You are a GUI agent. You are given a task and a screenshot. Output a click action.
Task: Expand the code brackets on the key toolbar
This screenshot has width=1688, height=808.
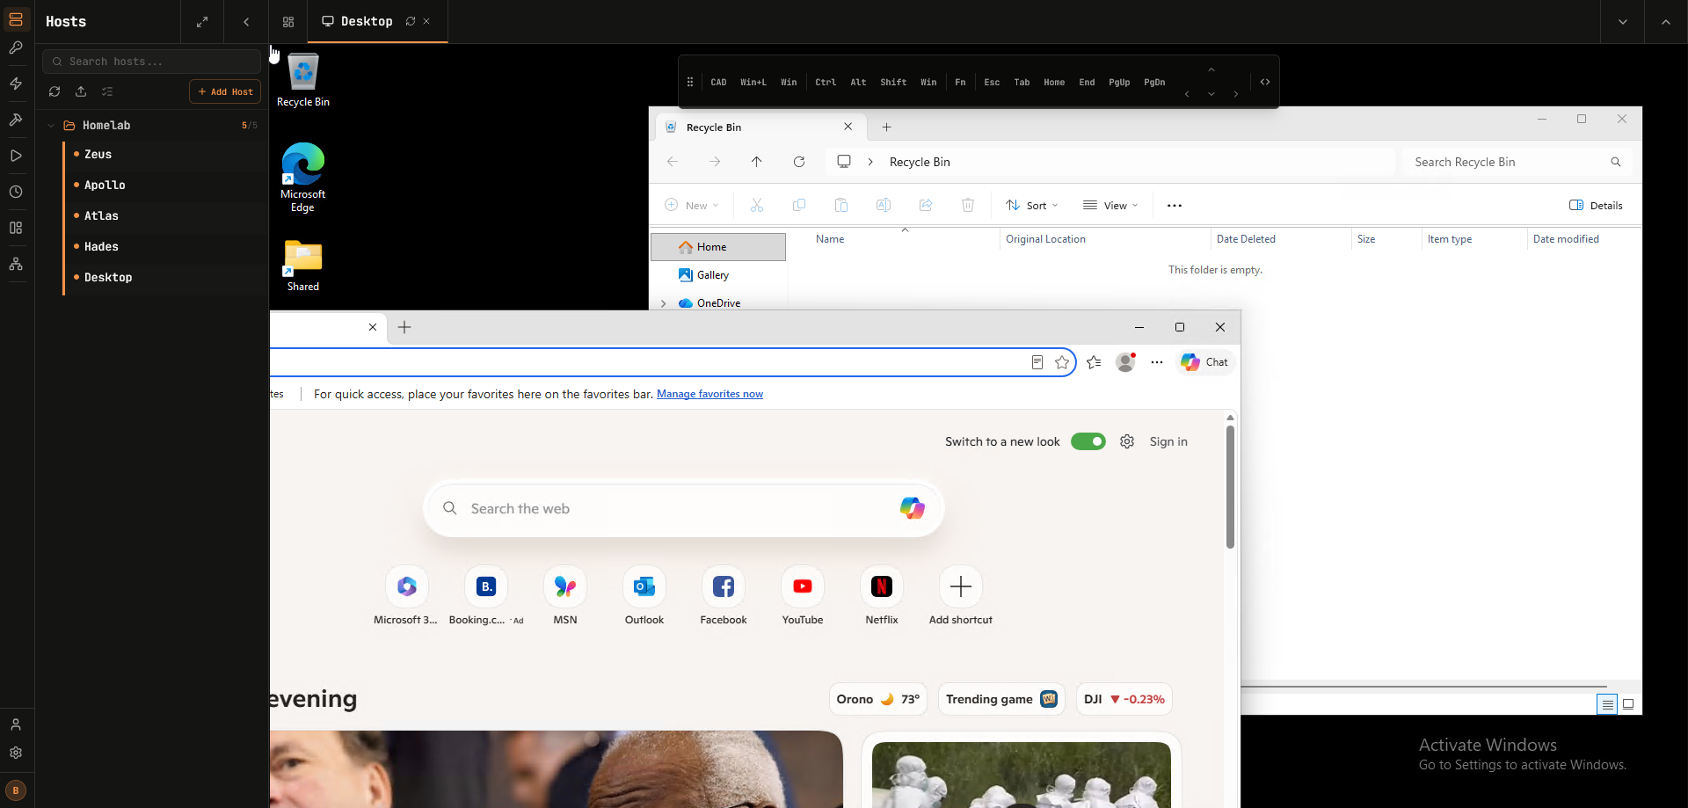pos(1265,82)
